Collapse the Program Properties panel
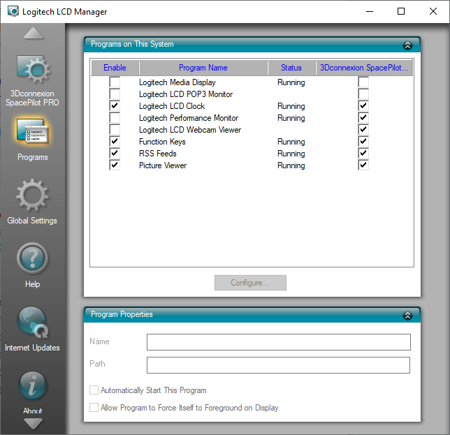The image size is (450, 435). click(x=407, y=316)
